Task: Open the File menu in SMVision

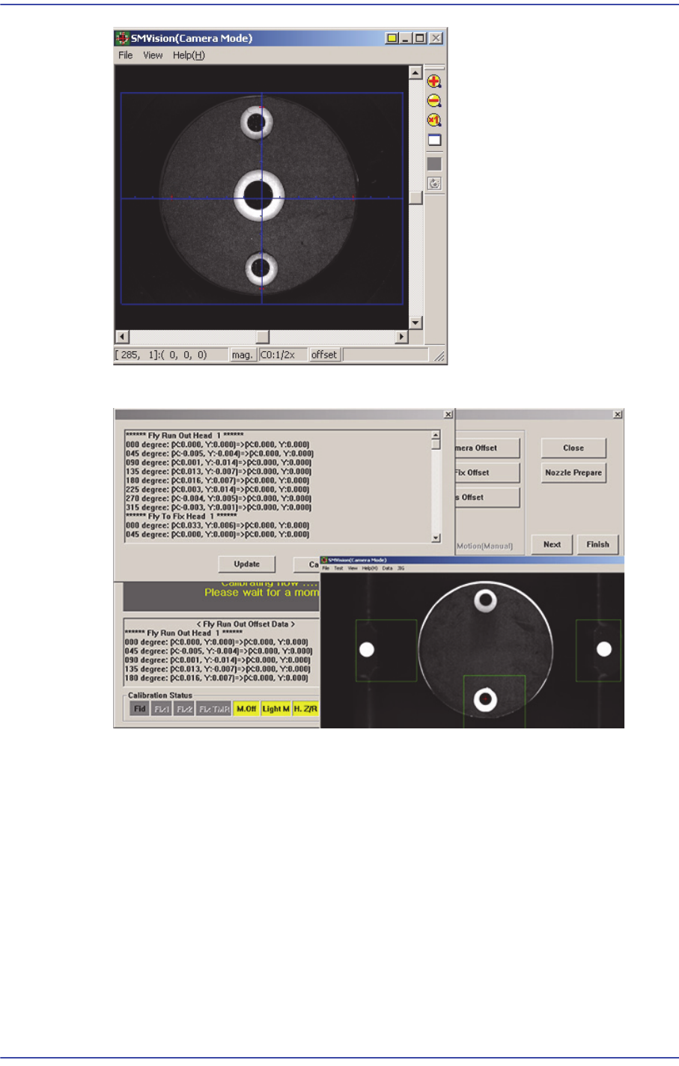Action: [x=126, y=55]
